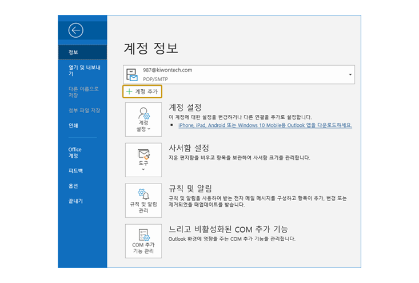Click the COM 추가 기능 관리 icon button
419x283 pixels.
tap(143, 241)
